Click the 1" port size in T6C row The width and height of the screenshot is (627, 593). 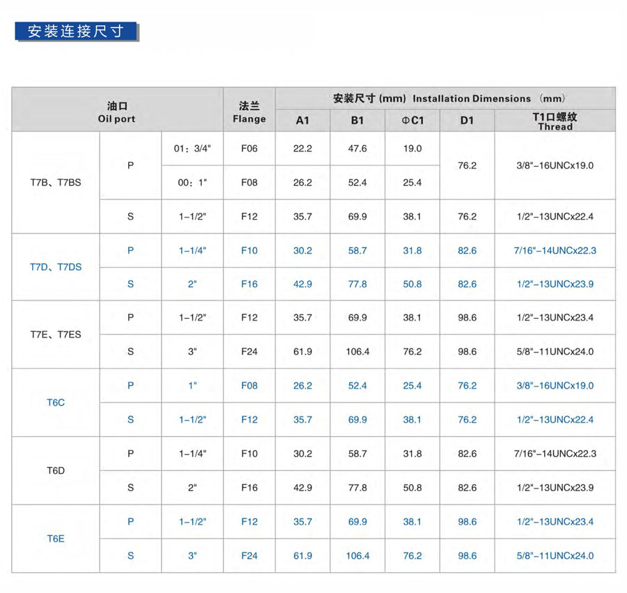[x=192, y=386]
